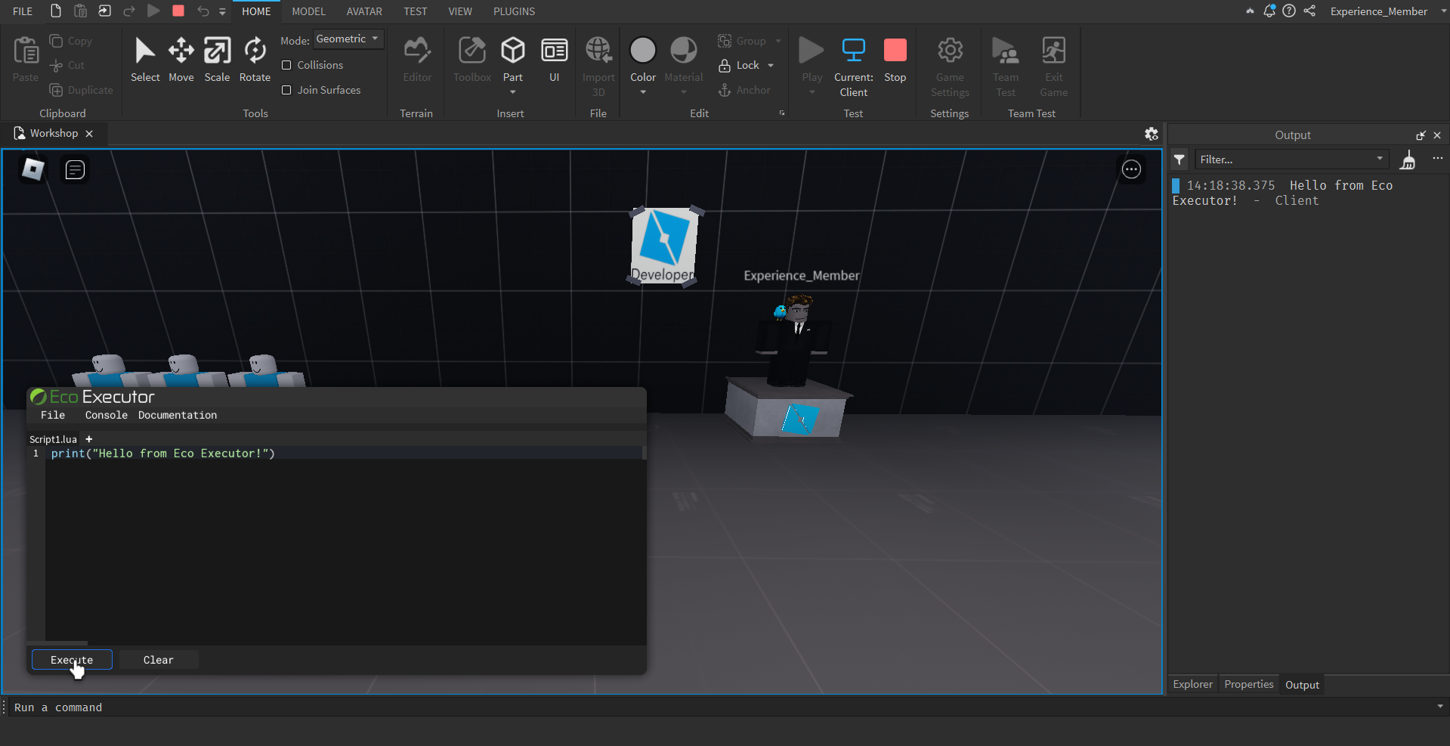Click Team Test

1006,67
